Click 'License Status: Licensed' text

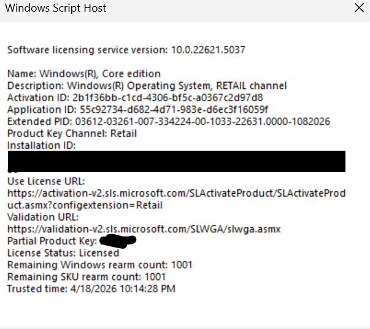[x=63, y=253]
